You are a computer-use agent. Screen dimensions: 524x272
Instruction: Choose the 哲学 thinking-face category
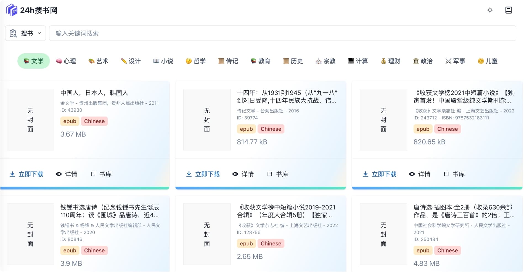(x=195, y=61)
